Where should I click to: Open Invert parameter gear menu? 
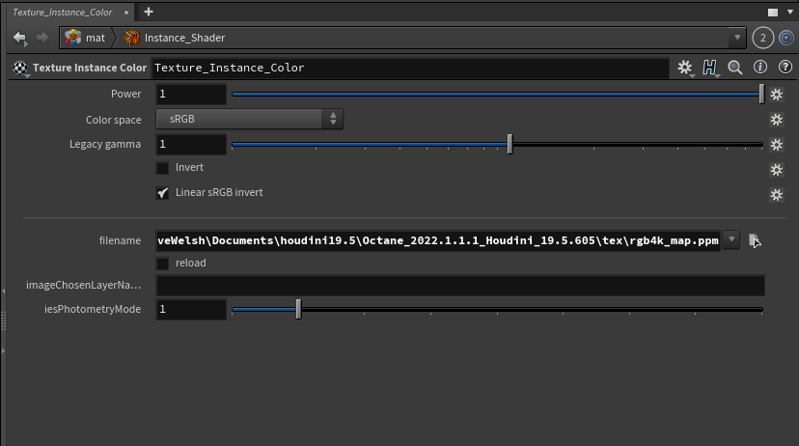tap(776, 170)
